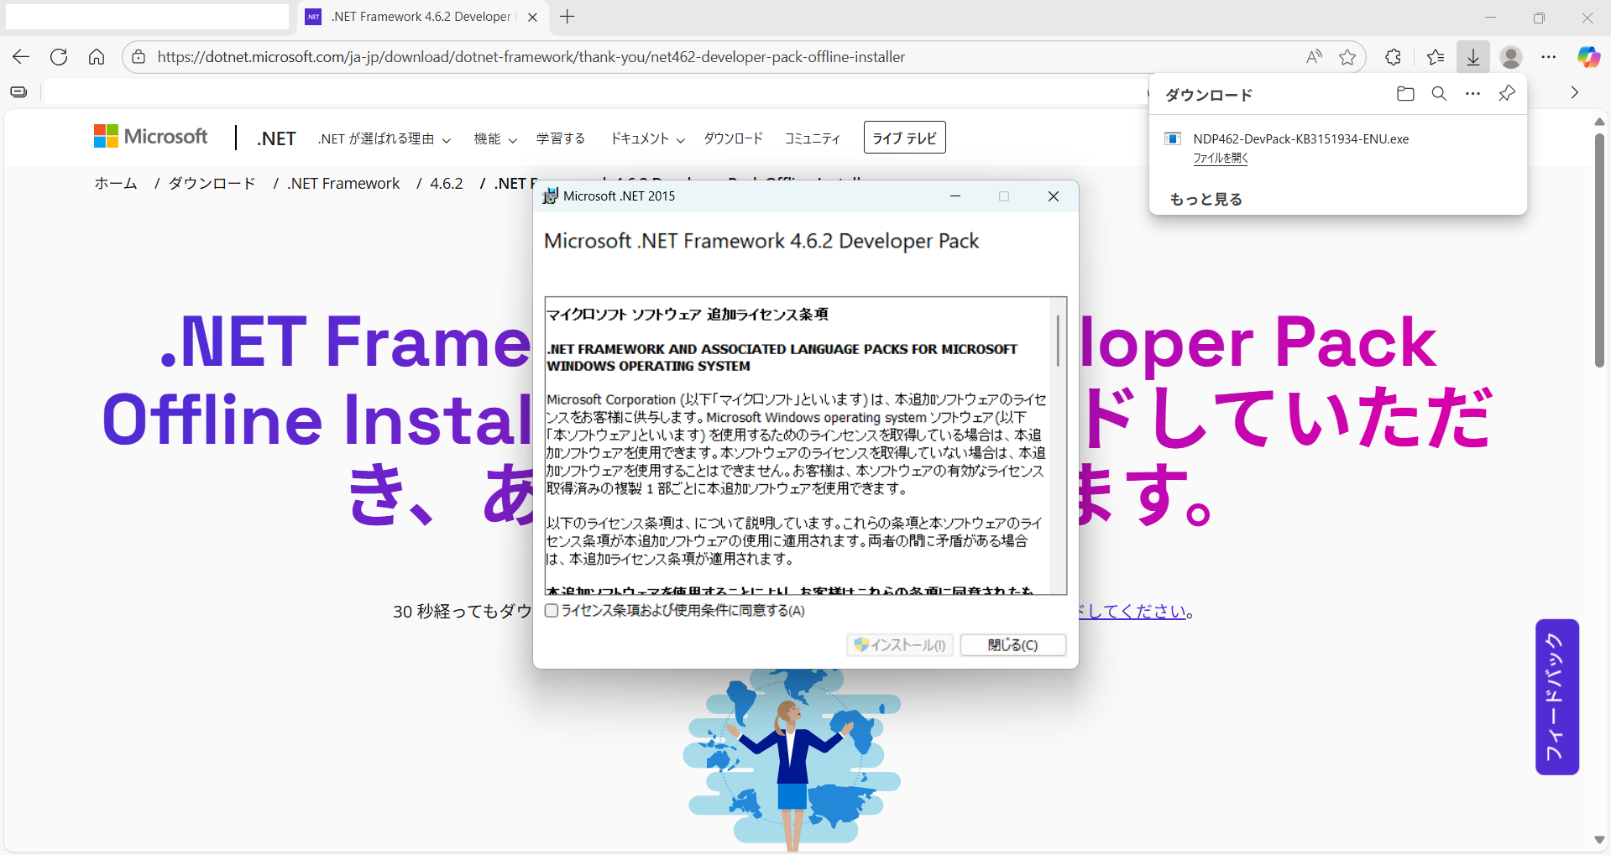1611x855 pixels.
Task: Check the license terms agreement checkbox
Action: [x=552, y=611]
